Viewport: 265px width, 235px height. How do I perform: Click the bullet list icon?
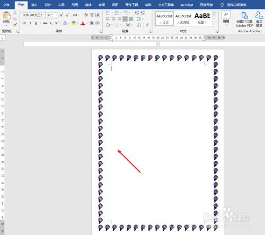click(108, 13)
